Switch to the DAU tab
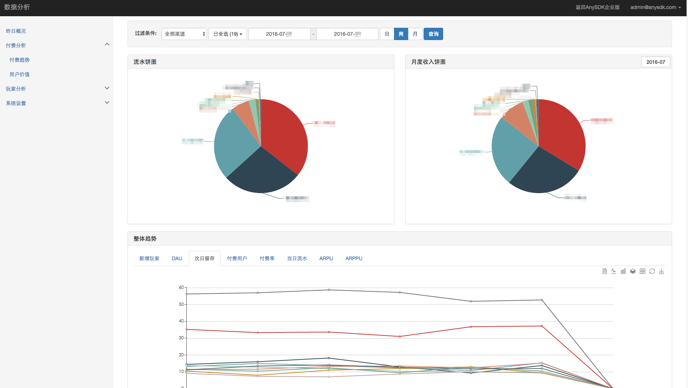Image resolution: width=688 pixels, height=388 pixels. click(177, 258)
